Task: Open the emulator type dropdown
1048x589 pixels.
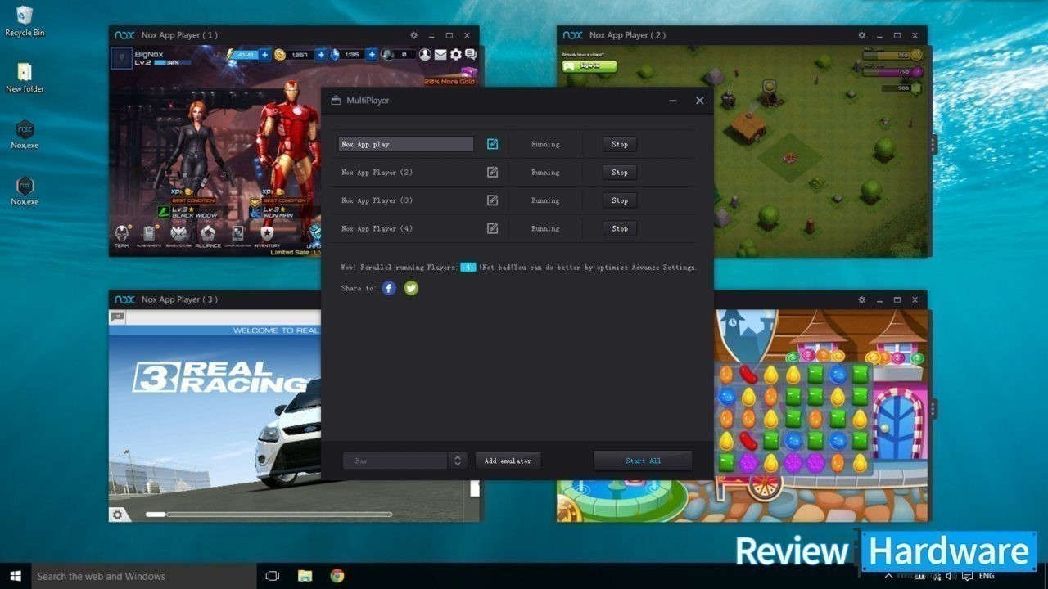Action: click(404, 461)
